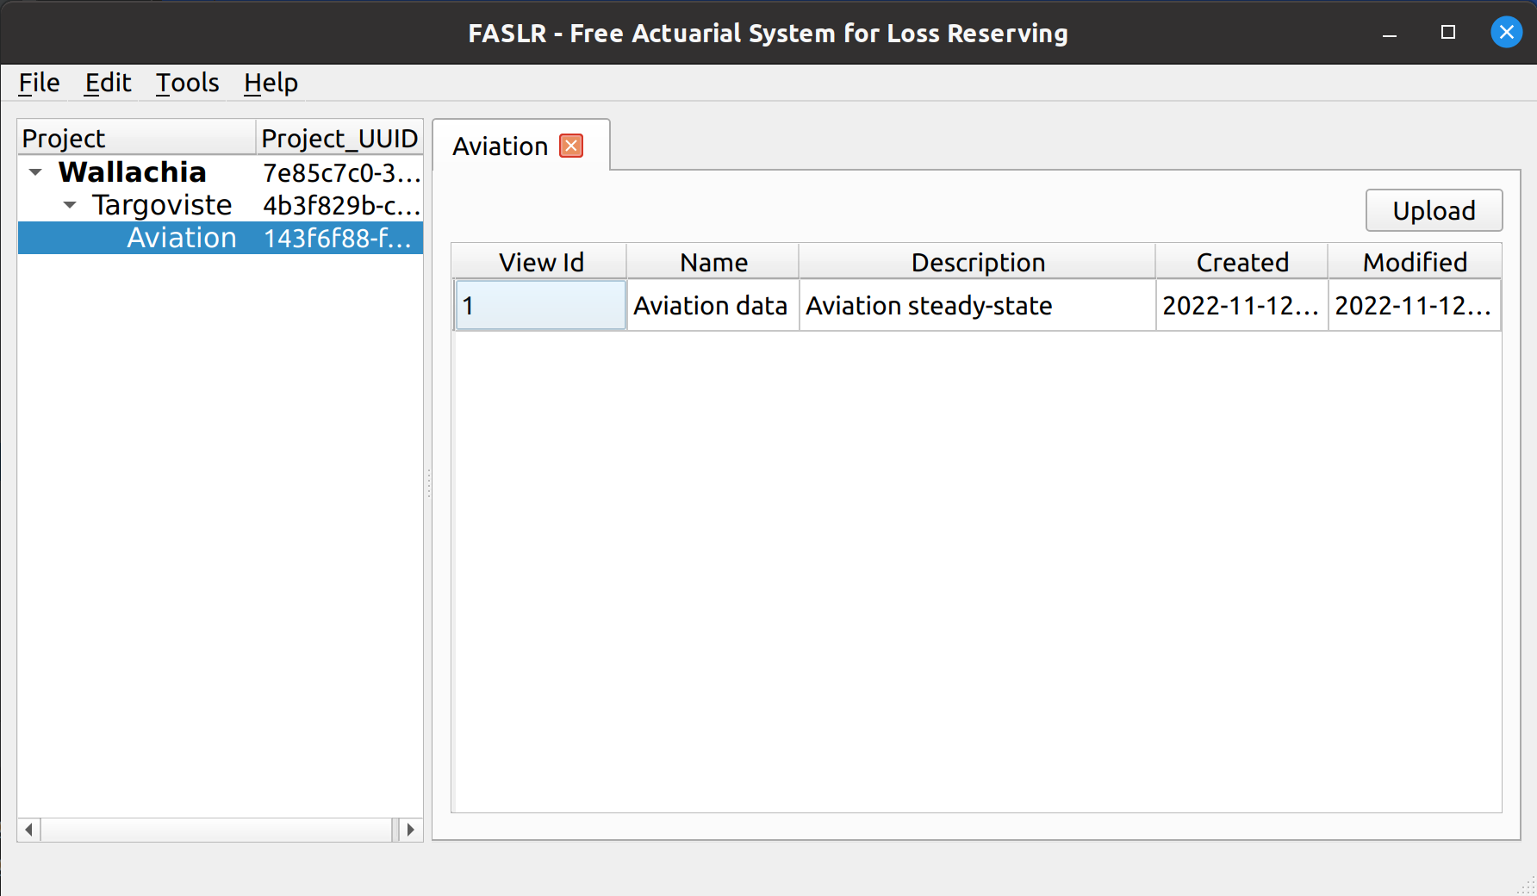1537x896 pixels.
Task: Click the Upload button
Action: 1434,210
